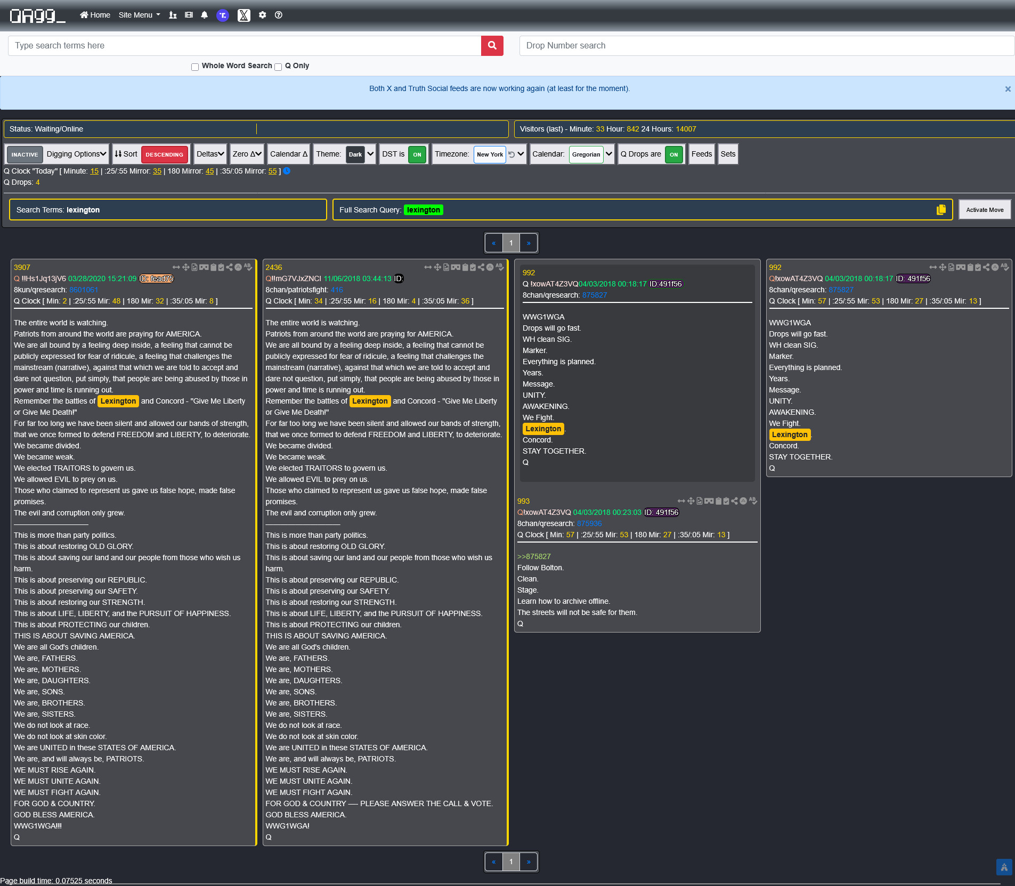The image size is (1015, 886).
Task: Click the Activate Move button
Action: [x=985, y=210]
